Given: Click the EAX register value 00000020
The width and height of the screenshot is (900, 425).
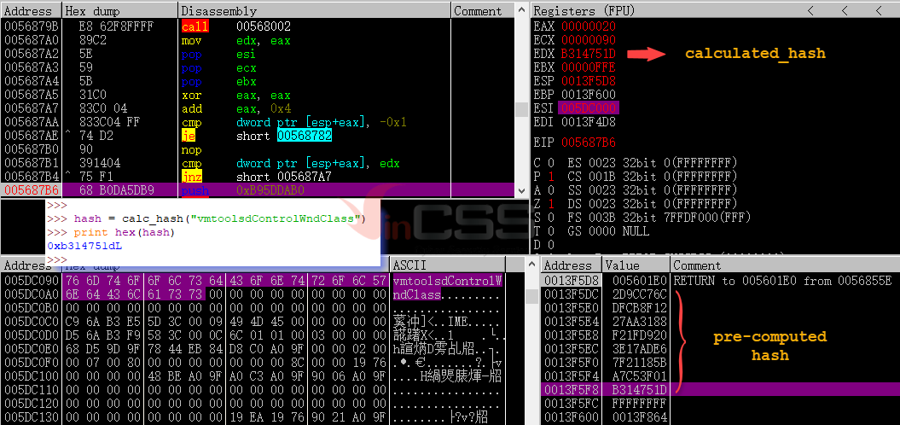Looking at the screenshot, I should [589, 26].
